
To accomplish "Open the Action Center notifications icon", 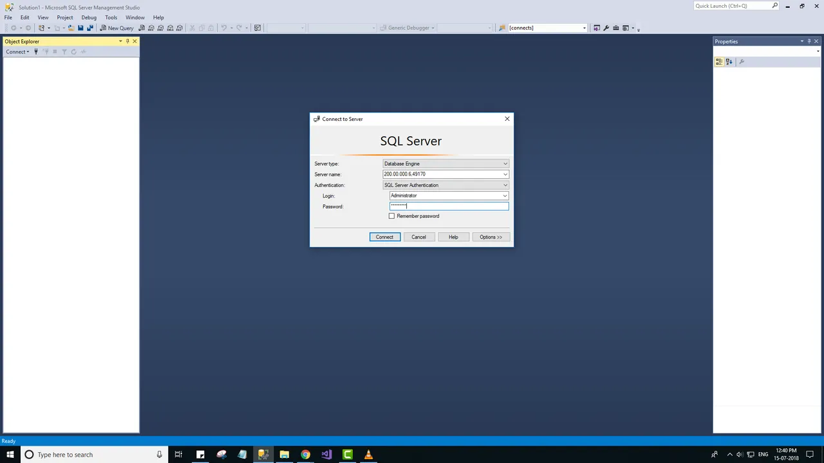I will (x=810, y=455).
